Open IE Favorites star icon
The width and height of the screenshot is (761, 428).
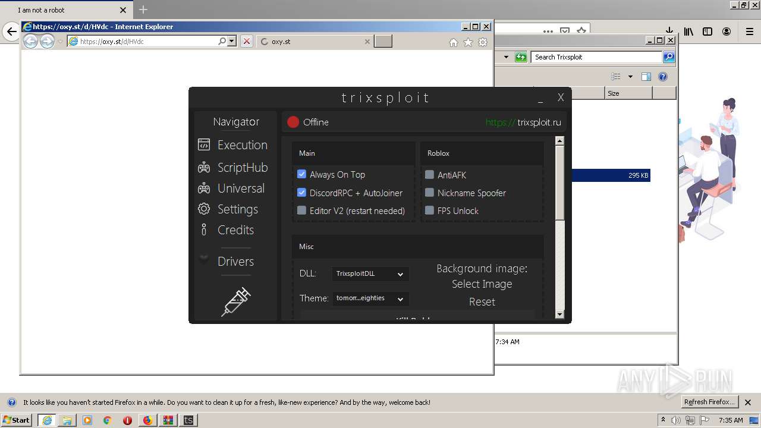[x=468, y=42]
